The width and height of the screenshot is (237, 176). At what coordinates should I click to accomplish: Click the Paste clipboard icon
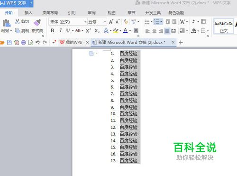tap(7, 23)
